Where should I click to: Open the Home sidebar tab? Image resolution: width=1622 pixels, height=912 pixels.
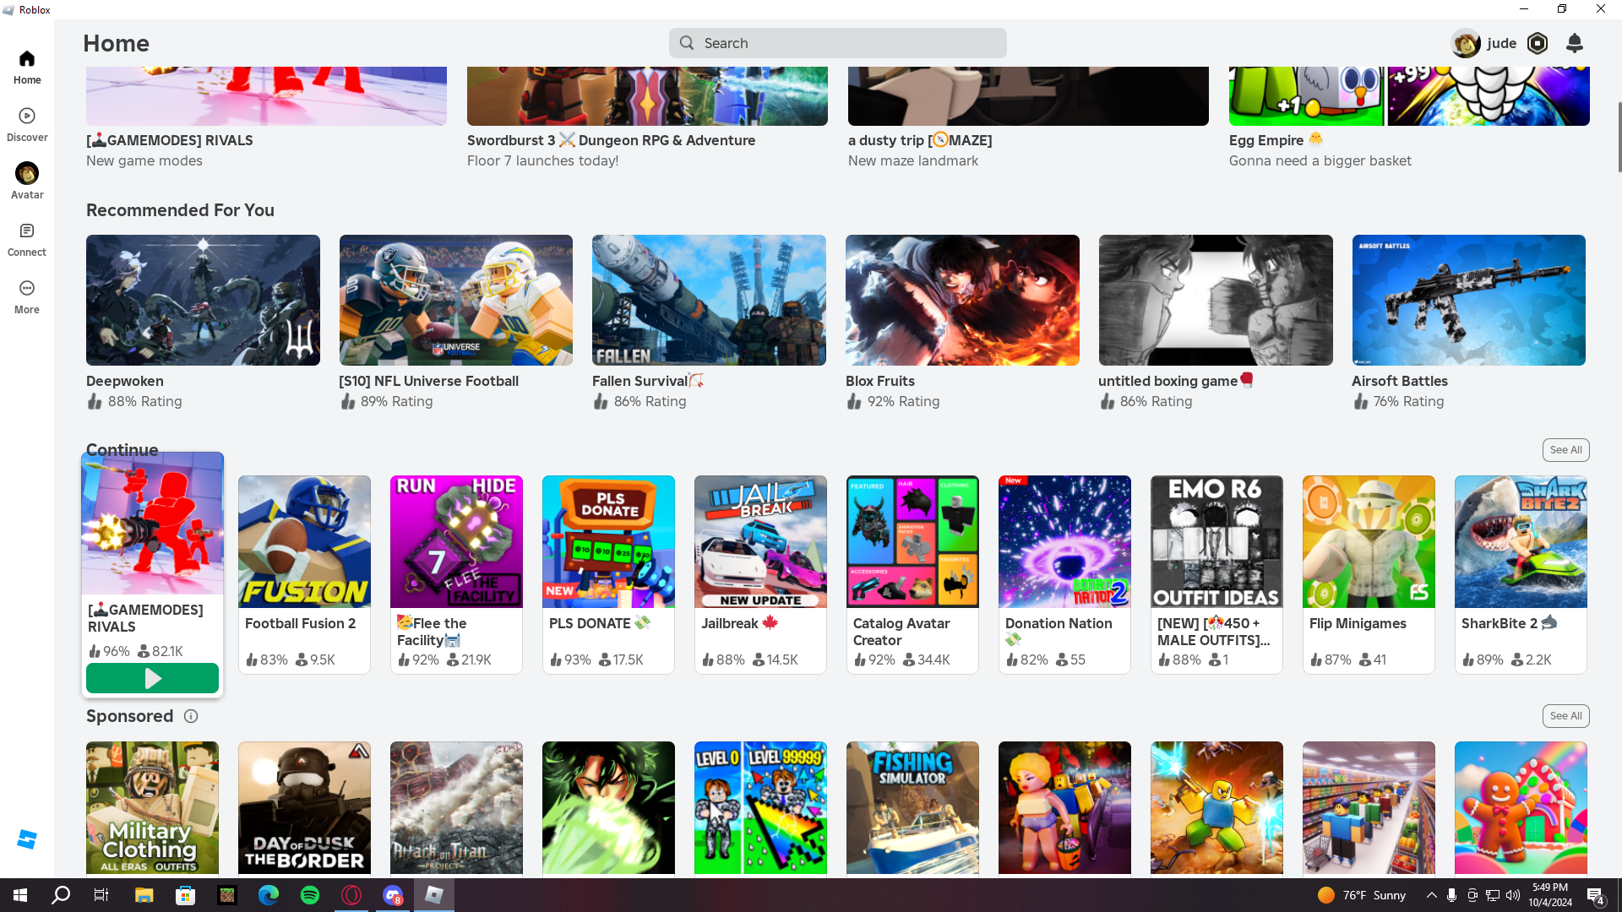[27, 68]
